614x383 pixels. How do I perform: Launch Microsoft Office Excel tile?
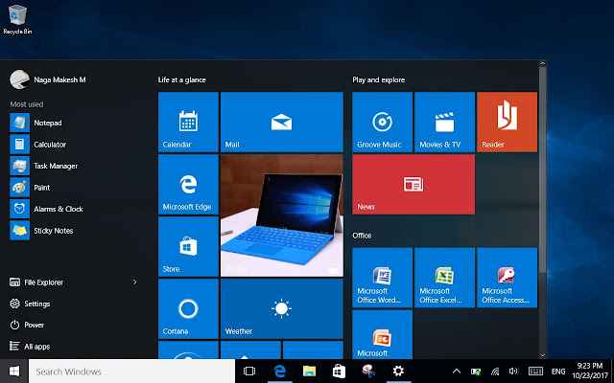[x=445, y=278]
